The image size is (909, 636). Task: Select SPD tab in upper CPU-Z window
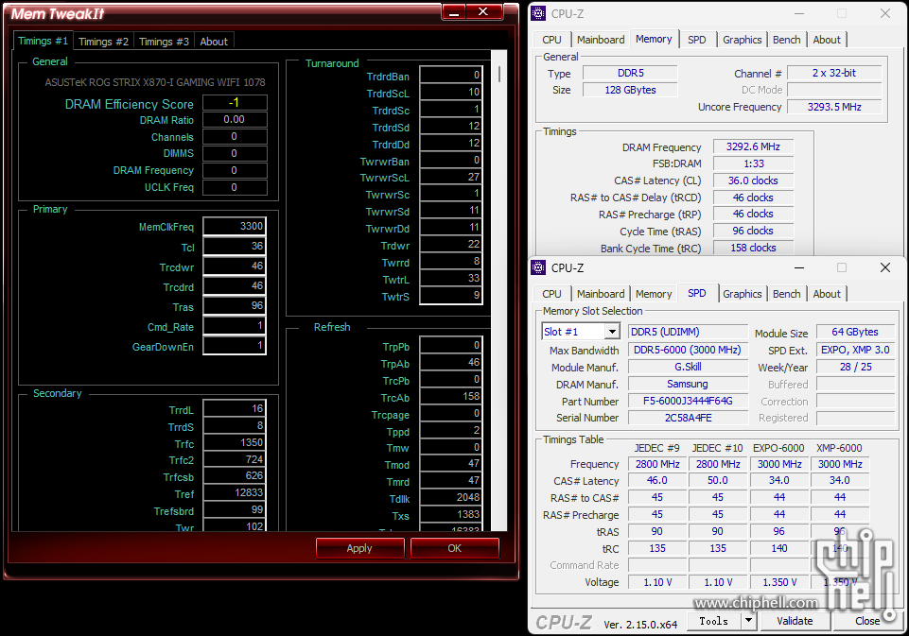(697, 40)
